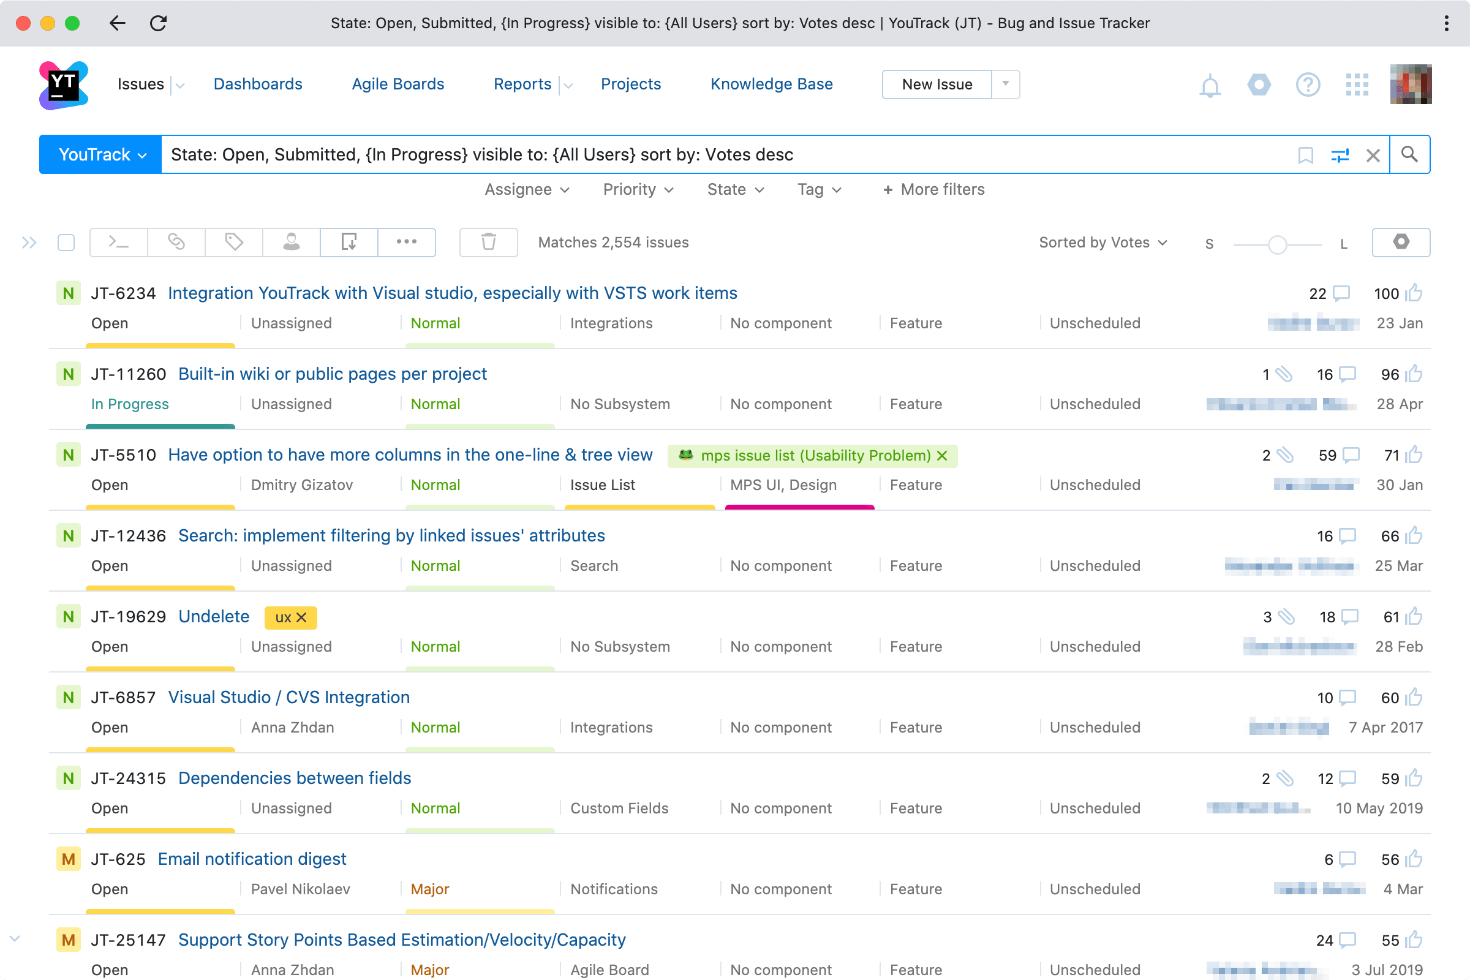Image resolution: width=1470 pixels, height=980 pixels.
Task: Open issue Visual Studio / CVS Integration
Action: pyautogui.click(x=288, y=697)
